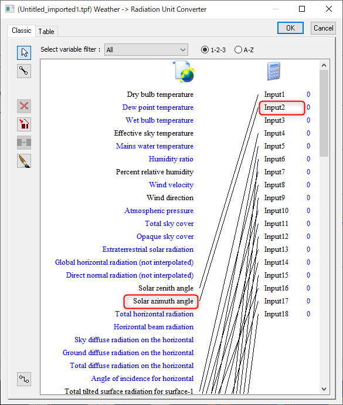Select the 1-2-3 sort order radio button

point(205,49)
